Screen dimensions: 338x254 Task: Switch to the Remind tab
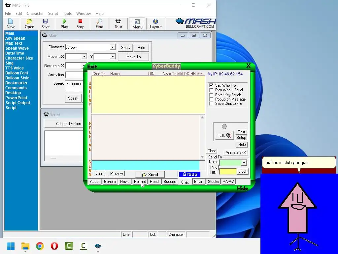pos(140,182)
